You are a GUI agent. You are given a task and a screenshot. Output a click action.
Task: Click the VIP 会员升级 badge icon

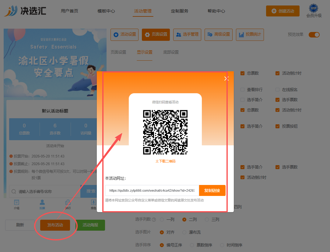(x=314, y=9)
